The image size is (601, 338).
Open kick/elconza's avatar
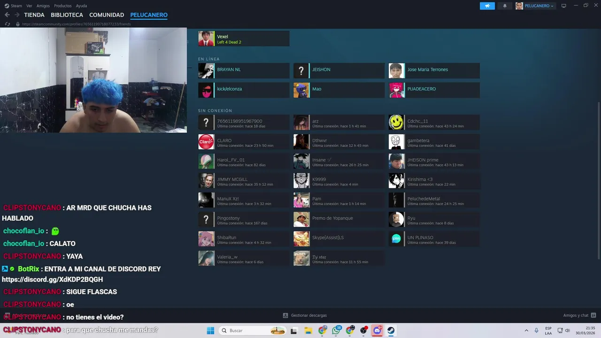click(206, 90)
